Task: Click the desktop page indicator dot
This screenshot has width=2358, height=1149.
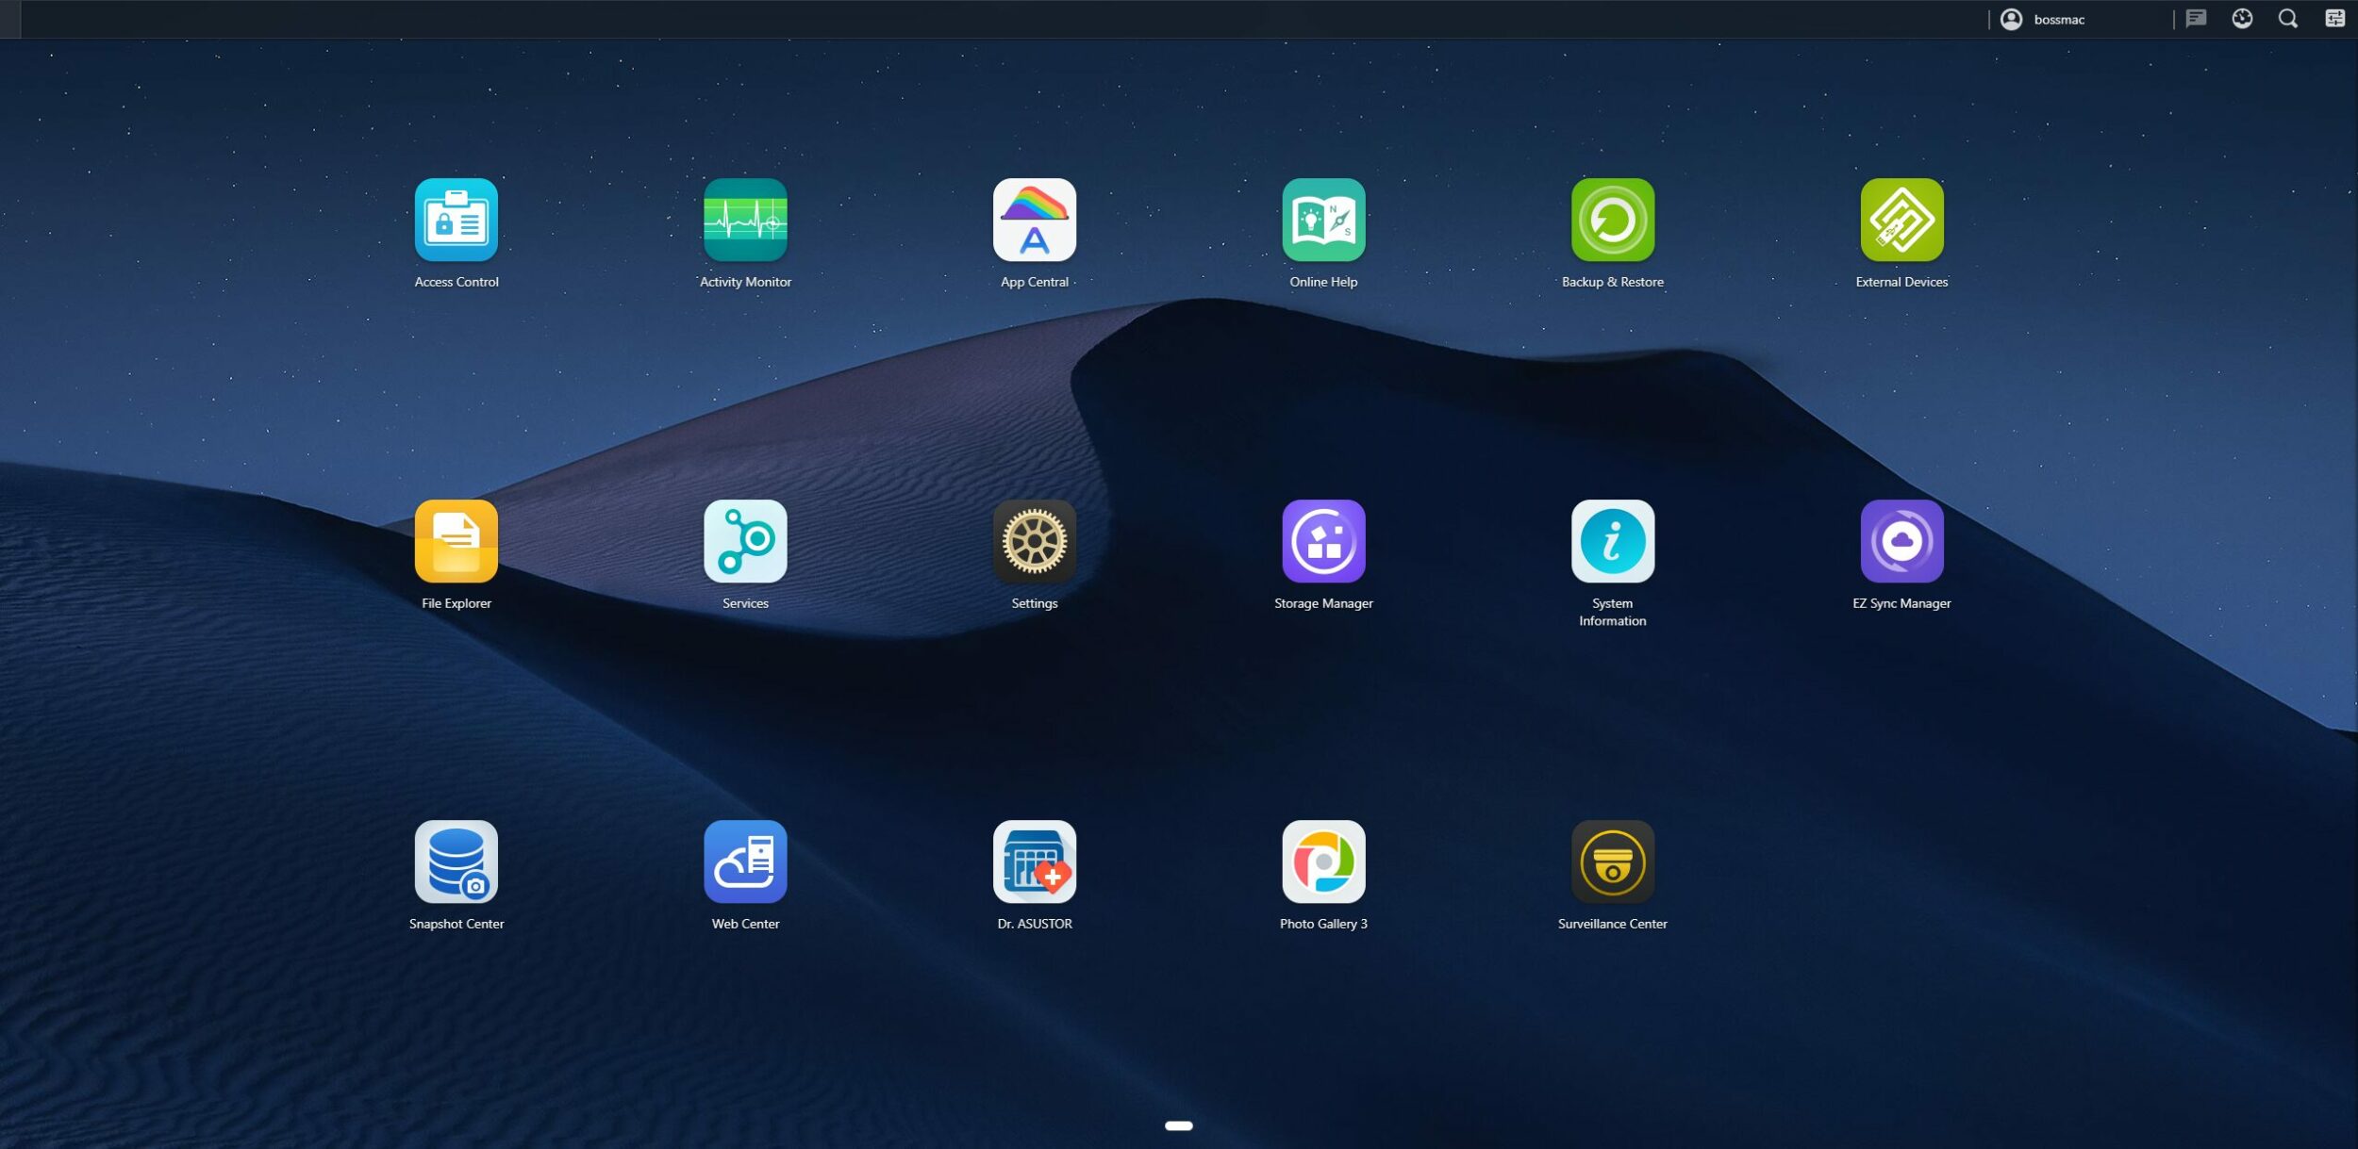Action: pos(1179,1125)
